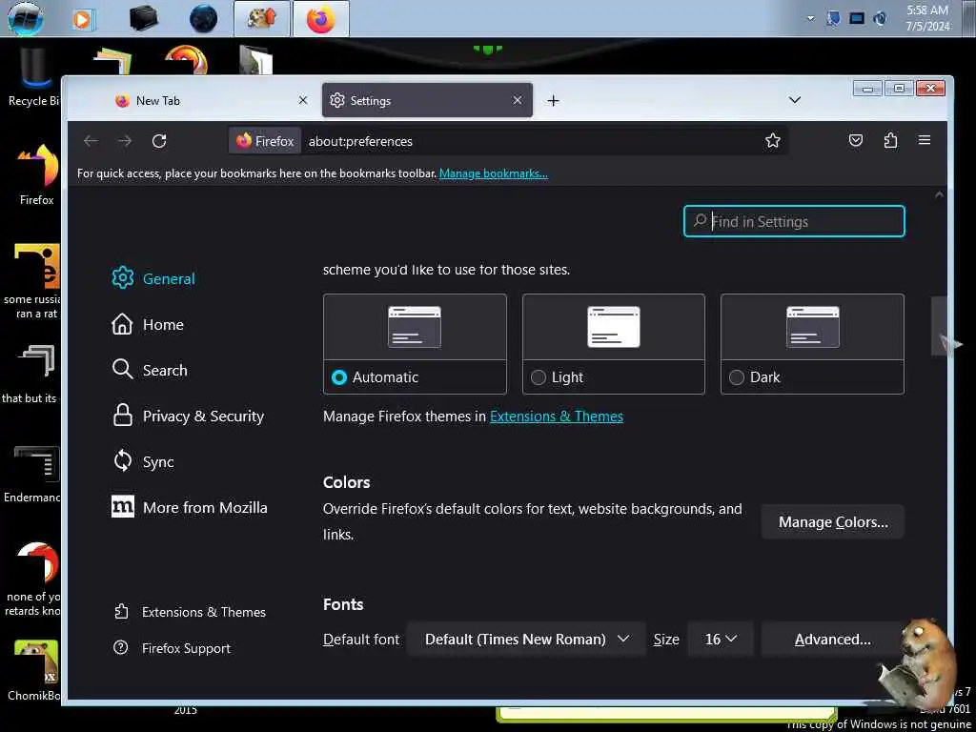Image resolution: width=976 pixels, height=732 pixels.
Task: Click the Sync arrows icon
Action: [123, 461]
